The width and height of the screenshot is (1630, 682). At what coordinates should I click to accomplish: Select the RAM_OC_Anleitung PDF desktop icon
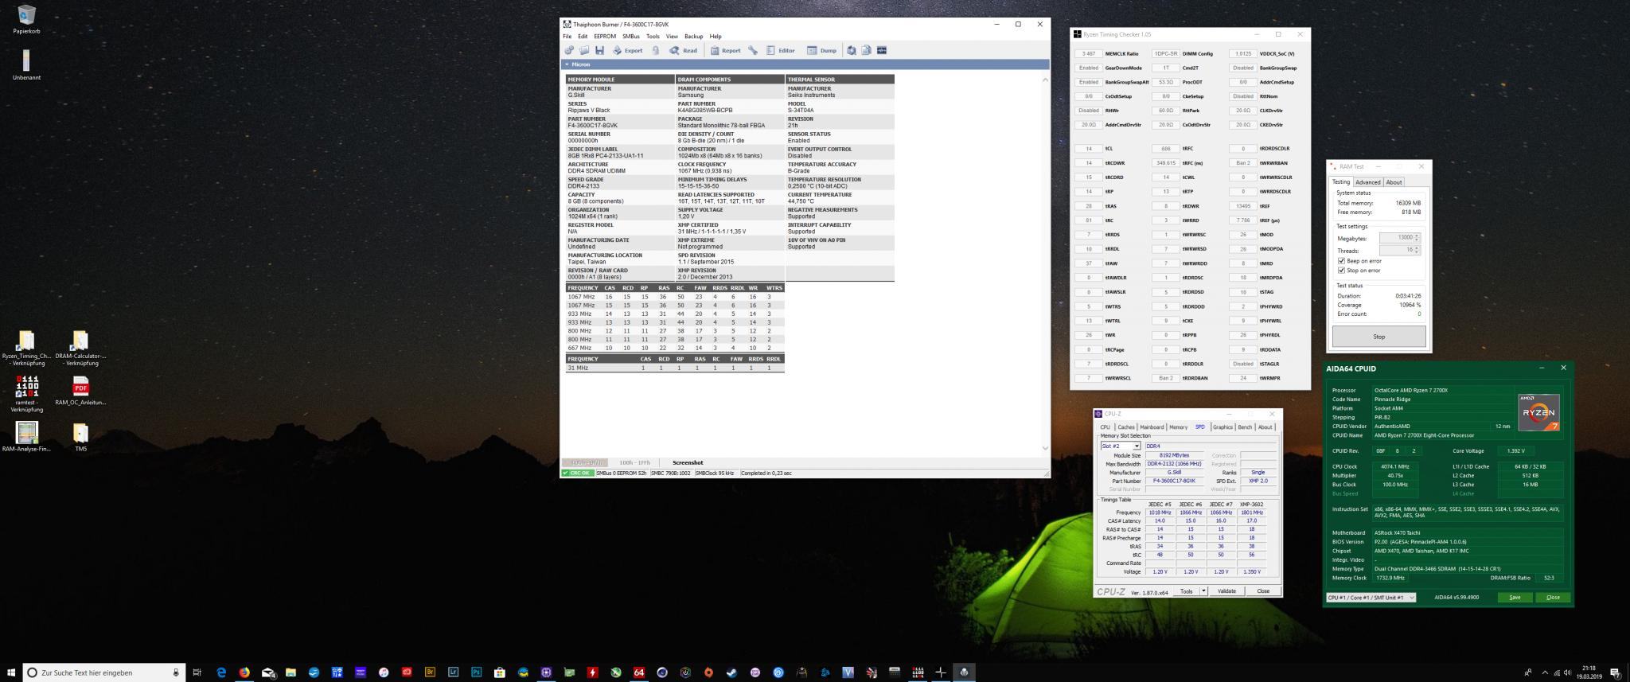click(80, 391)
